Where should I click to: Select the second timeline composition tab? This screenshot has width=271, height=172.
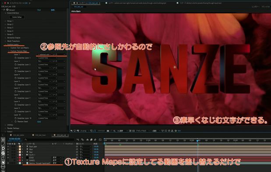39,135
